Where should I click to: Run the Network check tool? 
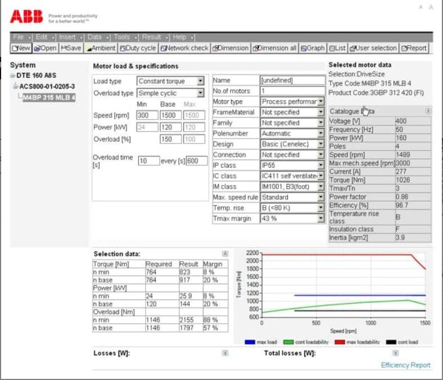click(x=184, y=48)
